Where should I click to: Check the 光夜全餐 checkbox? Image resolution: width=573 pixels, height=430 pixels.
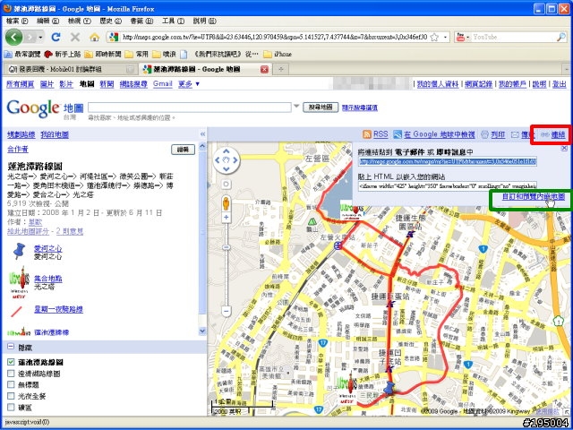coord(11,396)
